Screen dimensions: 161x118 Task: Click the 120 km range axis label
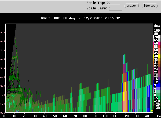tap(126, 116)
